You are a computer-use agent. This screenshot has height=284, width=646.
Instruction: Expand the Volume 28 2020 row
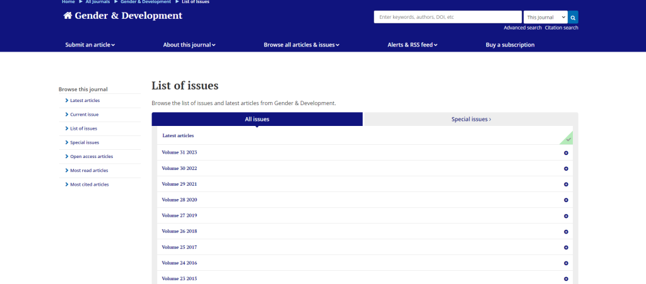tap(180, 200)
